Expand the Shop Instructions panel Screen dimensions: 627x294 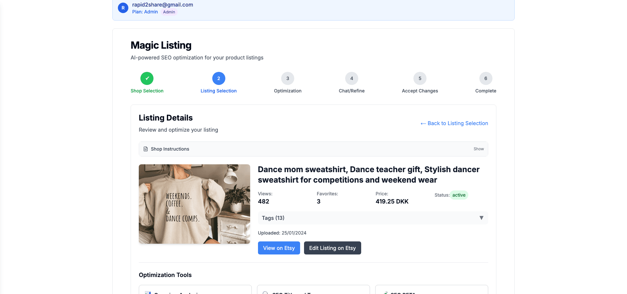coord(313,149)
